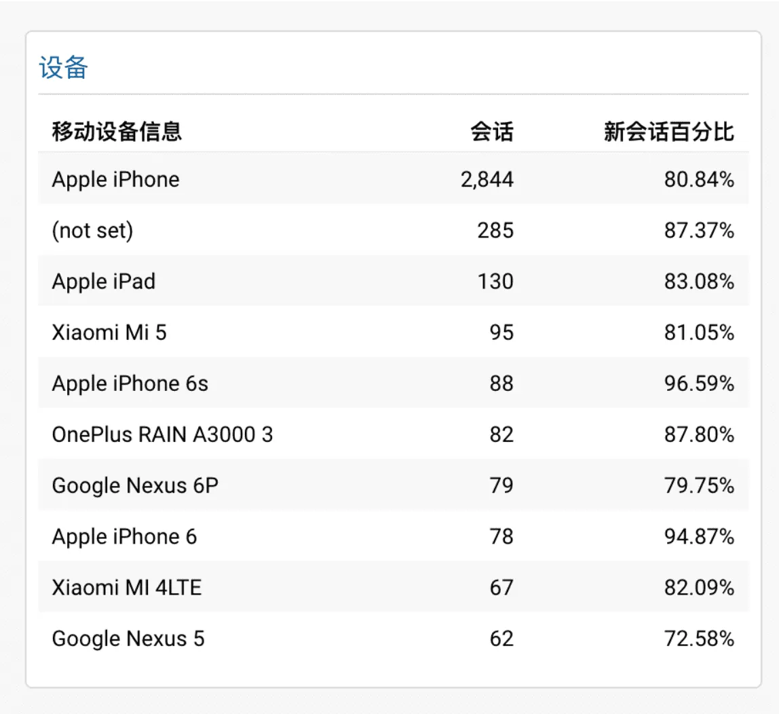This screenshot has width=779, height=714.
Task: Click the 设备 card panel area
Action: pos(389,356)
